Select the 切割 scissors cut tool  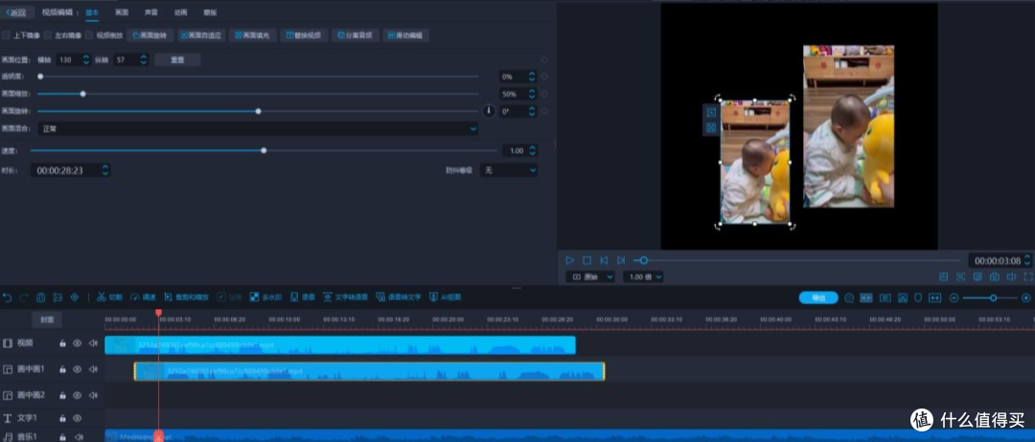(x=109, y=298)
